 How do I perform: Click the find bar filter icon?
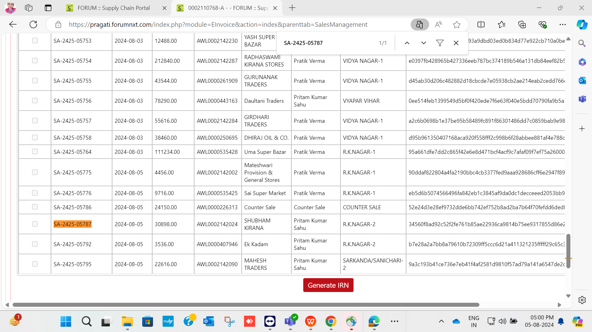pos(440,43)
